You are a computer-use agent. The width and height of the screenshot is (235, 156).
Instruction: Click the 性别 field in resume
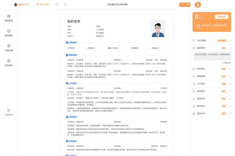point(70,26)
